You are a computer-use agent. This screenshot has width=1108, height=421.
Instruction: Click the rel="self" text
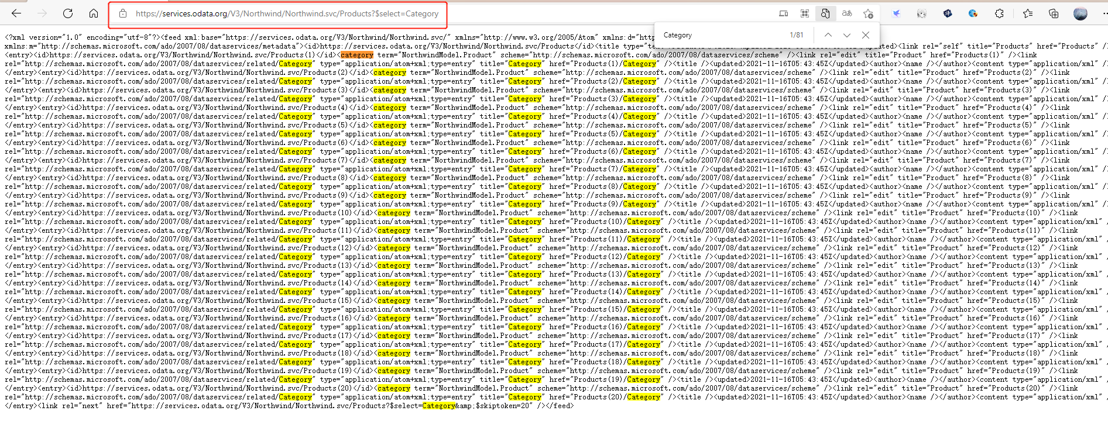(942, 46)
